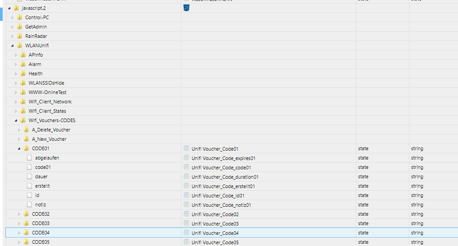
Task: Click the CODE04 folder icon
Action: click(x=26, y=232)
